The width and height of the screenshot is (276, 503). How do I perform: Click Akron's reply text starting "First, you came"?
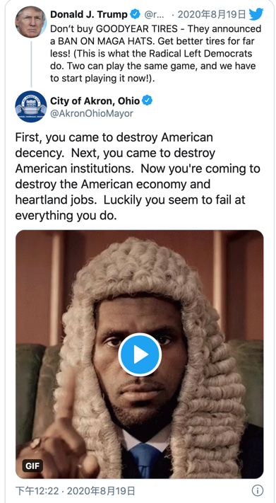click(x=138, y=176)
